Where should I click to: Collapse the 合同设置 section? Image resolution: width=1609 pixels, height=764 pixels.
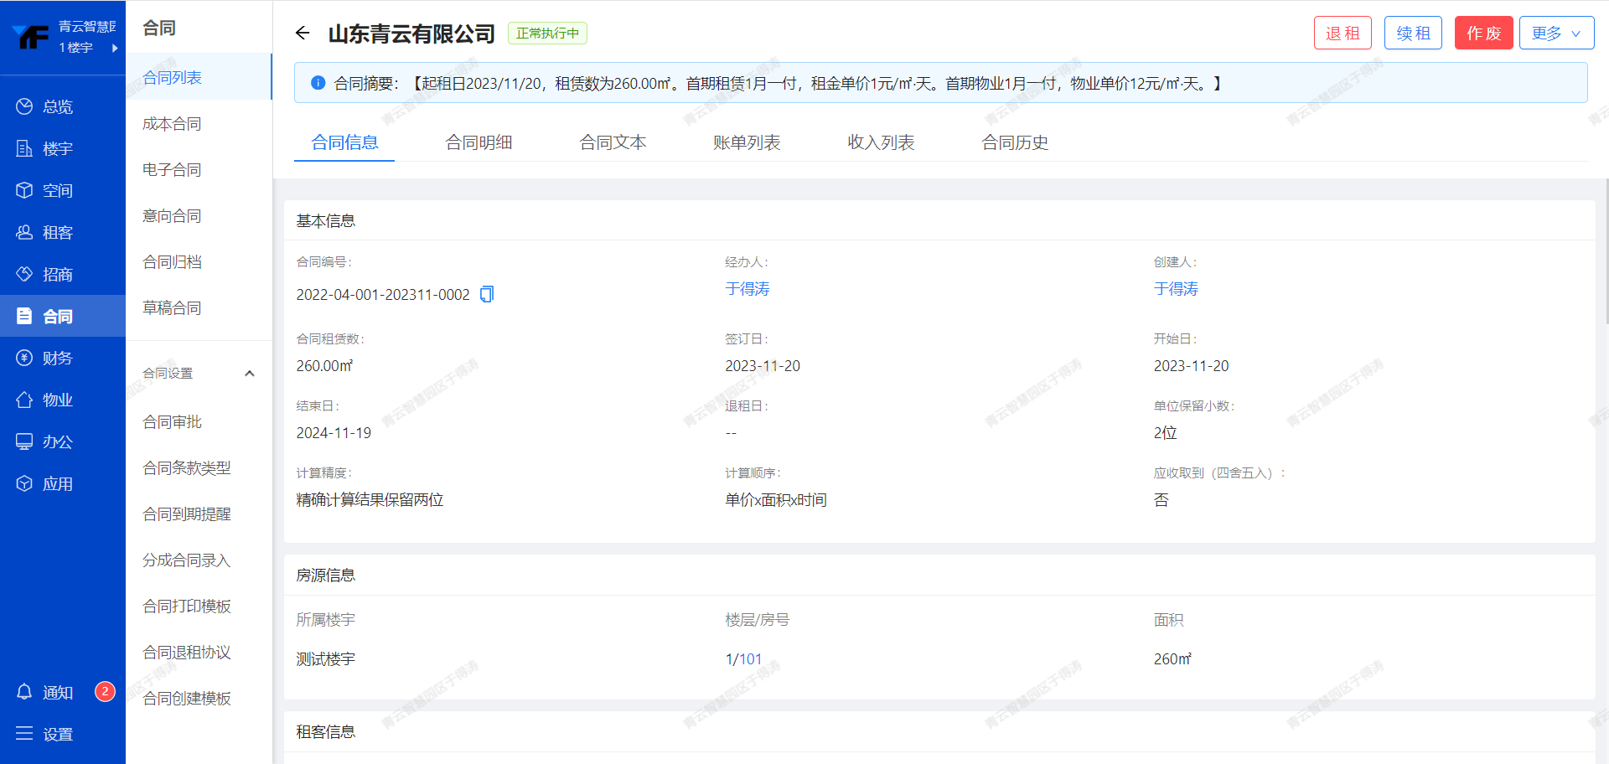click(x=249, y=374)
